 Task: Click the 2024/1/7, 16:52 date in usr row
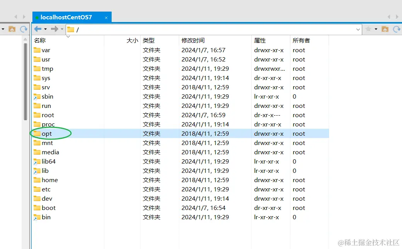[x=203, y=59]
